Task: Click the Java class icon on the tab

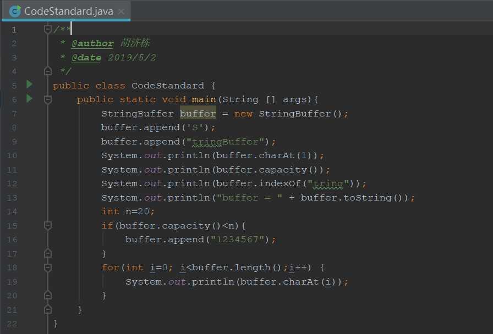Action: pos(15,12)
